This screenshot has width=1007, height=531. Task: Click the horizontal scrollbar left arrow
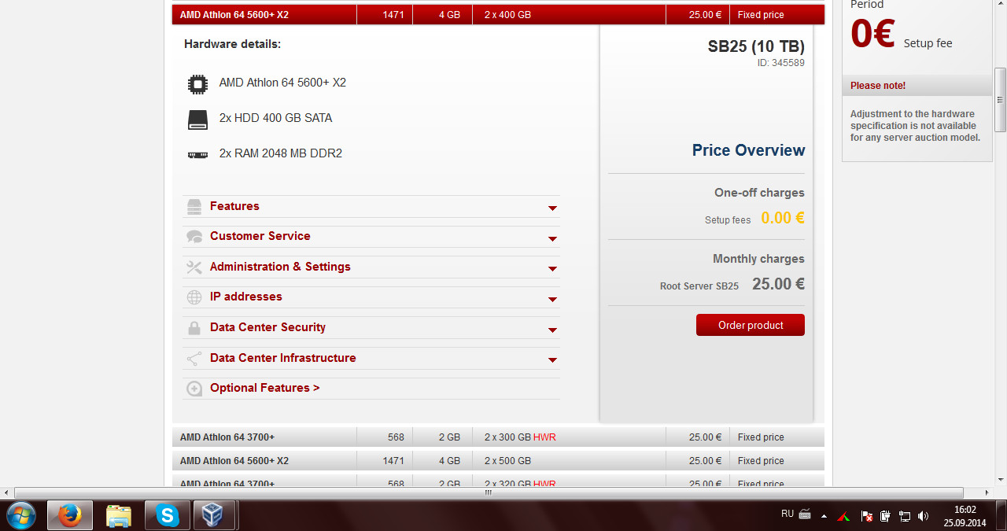(x=7, y=492)
